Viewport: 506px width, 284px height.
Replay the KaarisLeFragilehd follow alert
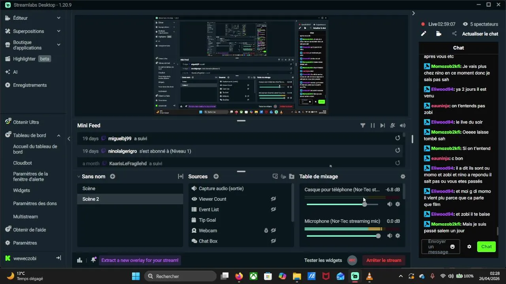point(398,163)
